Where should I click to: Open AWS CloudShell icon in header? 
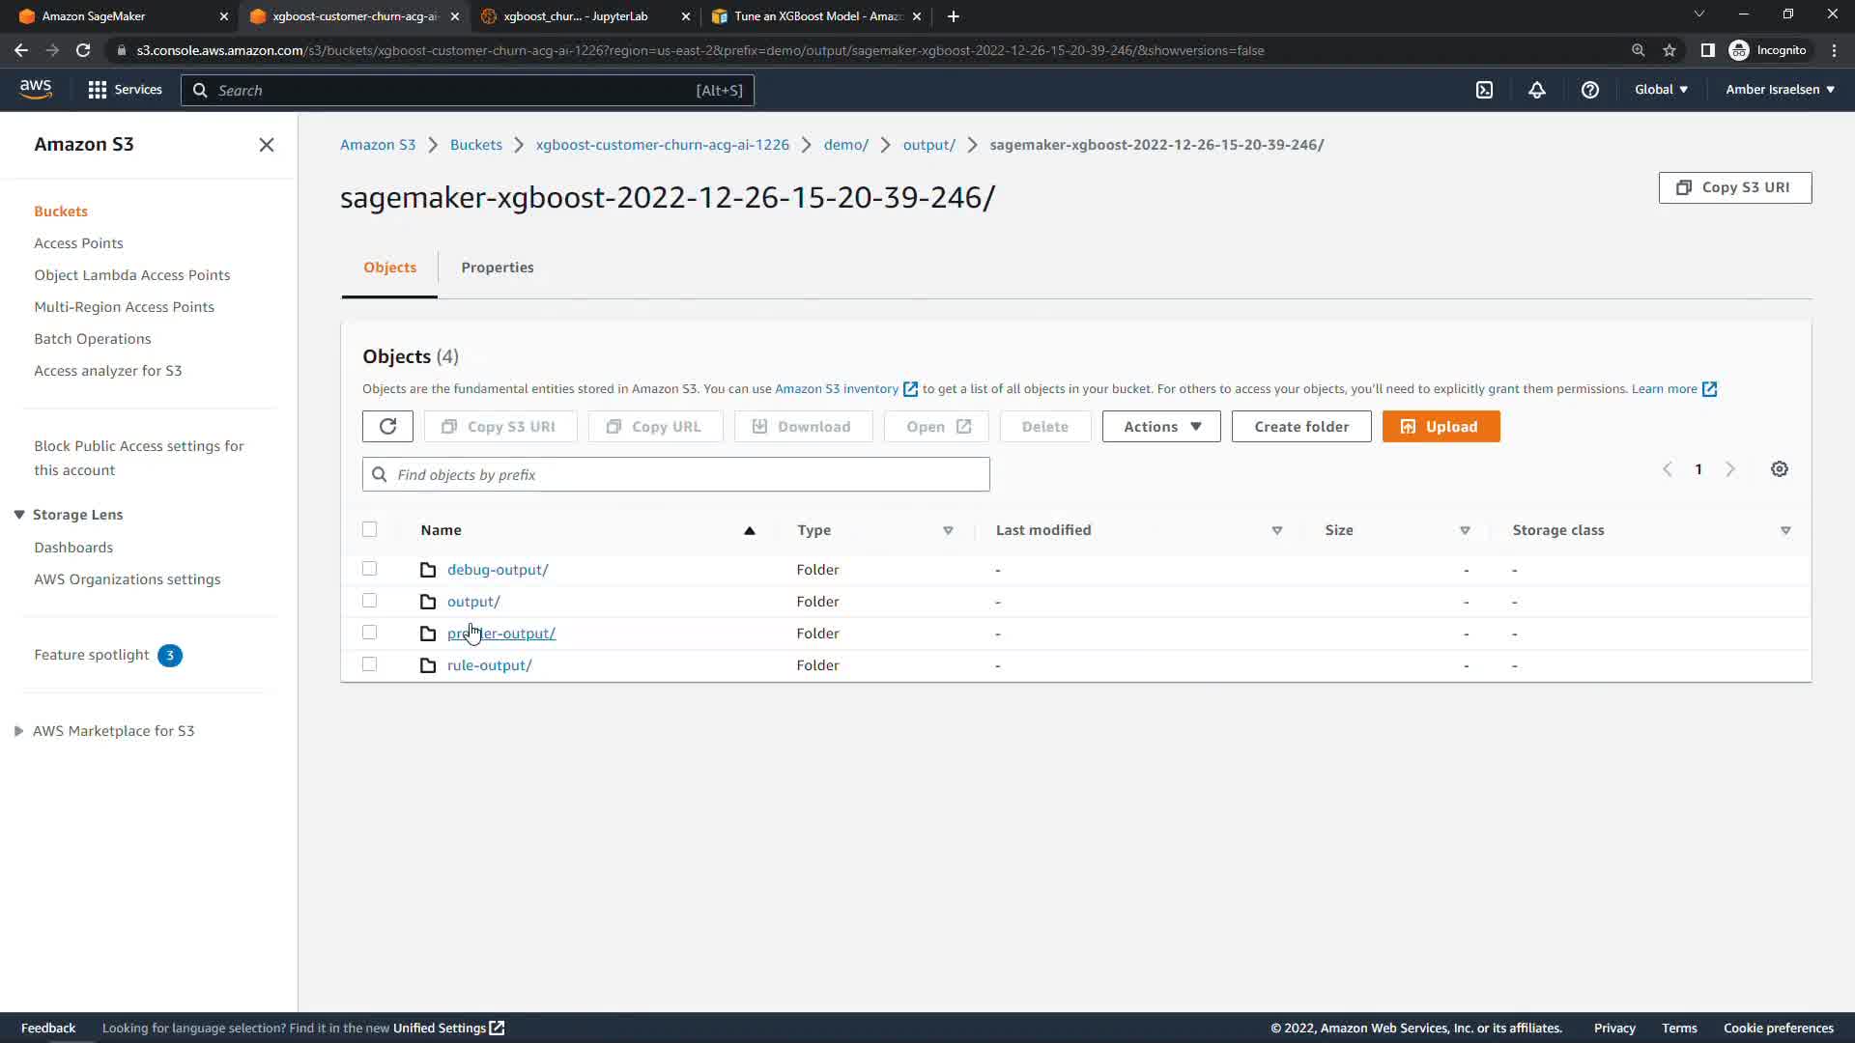[1484, 90]
